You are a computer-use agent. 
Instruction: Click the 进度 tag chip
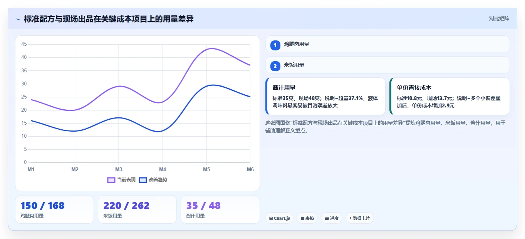pyautogui.click(x=332, y=218)
